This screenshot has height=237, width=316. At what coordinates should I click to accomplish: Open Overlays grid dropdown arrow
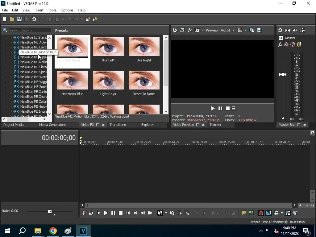(246, 30)
